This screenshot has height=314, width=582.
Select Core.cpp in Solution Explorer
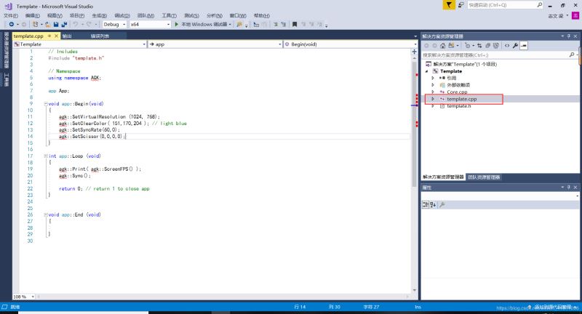tap(457, 92)
